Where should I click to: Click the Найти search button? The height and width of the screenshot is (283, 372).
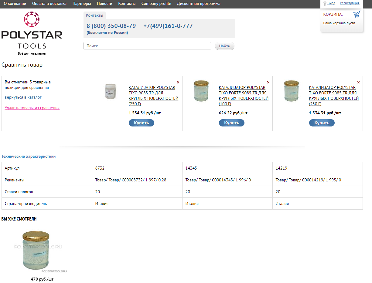coord(225,46)
